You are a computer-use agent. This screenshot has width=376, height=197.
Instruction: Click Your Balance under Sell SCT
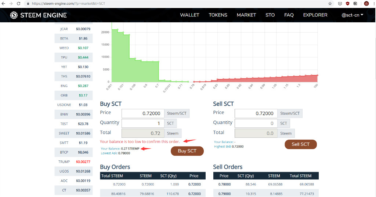[x=225, y=142]
